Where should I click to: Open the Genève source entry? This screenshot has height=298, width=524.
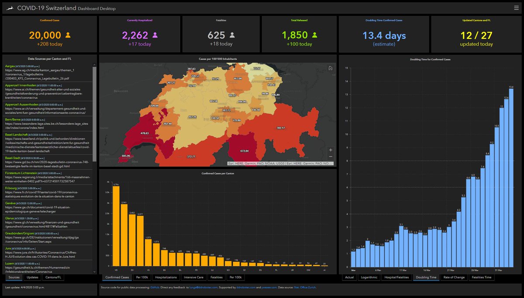[x=48, y=207]
